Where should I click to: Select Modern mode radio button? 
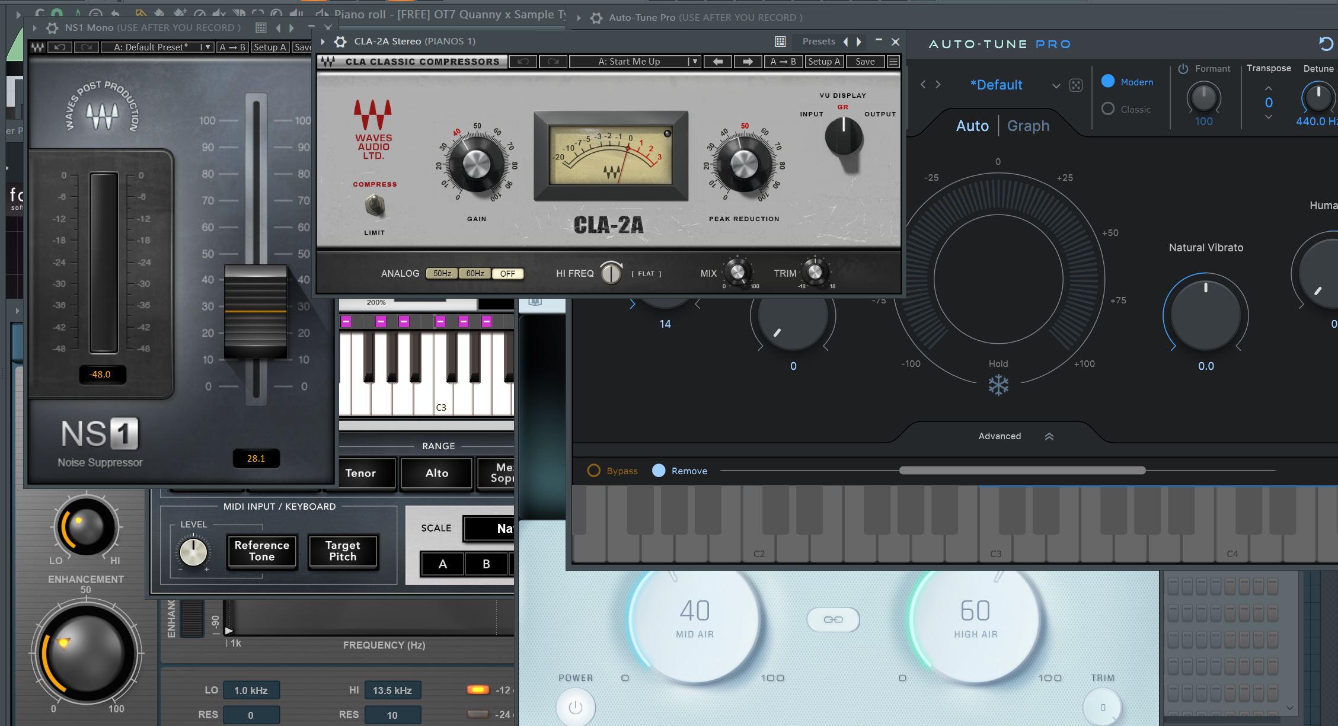(x=1108, y=81)
